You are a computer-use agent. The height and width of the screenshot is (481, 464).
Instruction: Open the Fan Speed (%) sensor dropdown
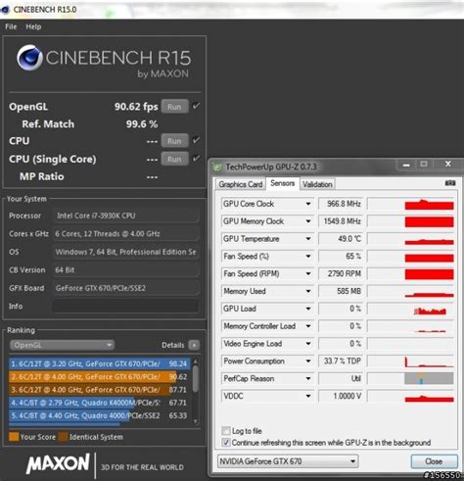point(308,257)
